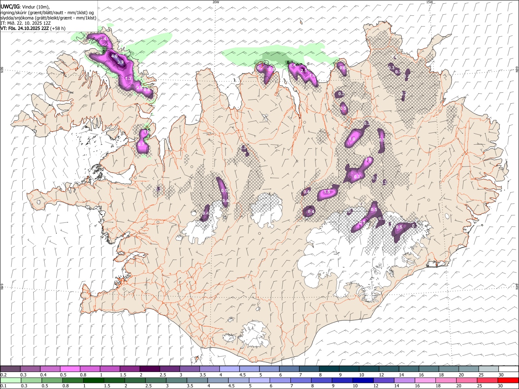Select the lower legend swatch for 0.3–0.5
Viewport: 519px width, 389px height.
pyautogui.click(x=32, y=380)
